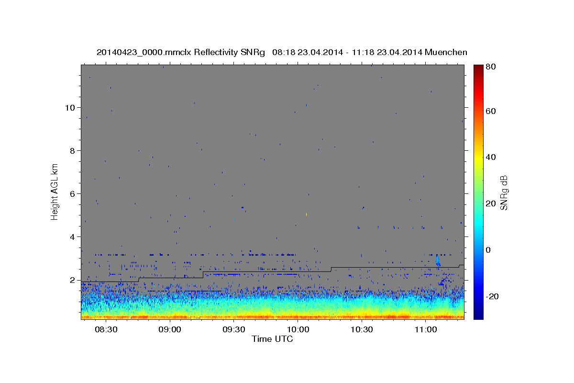Click the cyan echo blob near 11:00 at 3 km
Viewport: 574px width, 383px height.
(438, 261)
